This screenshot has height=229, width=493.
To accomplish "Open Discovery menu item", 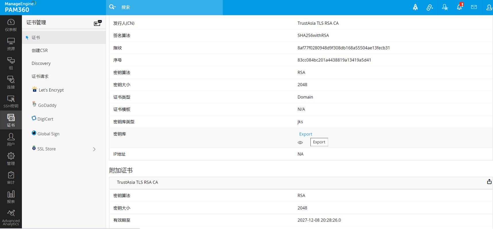I will [x=41, y=63].
